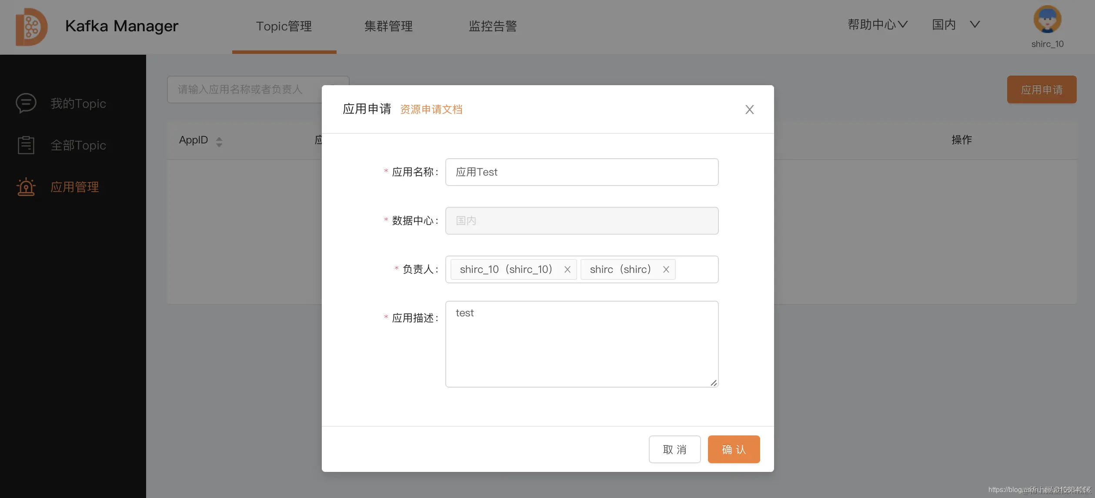The width and height of the screenshot is (1095, 498).
Task: Open the 资源申请文档 link
Action: click(x=431, y=109)
